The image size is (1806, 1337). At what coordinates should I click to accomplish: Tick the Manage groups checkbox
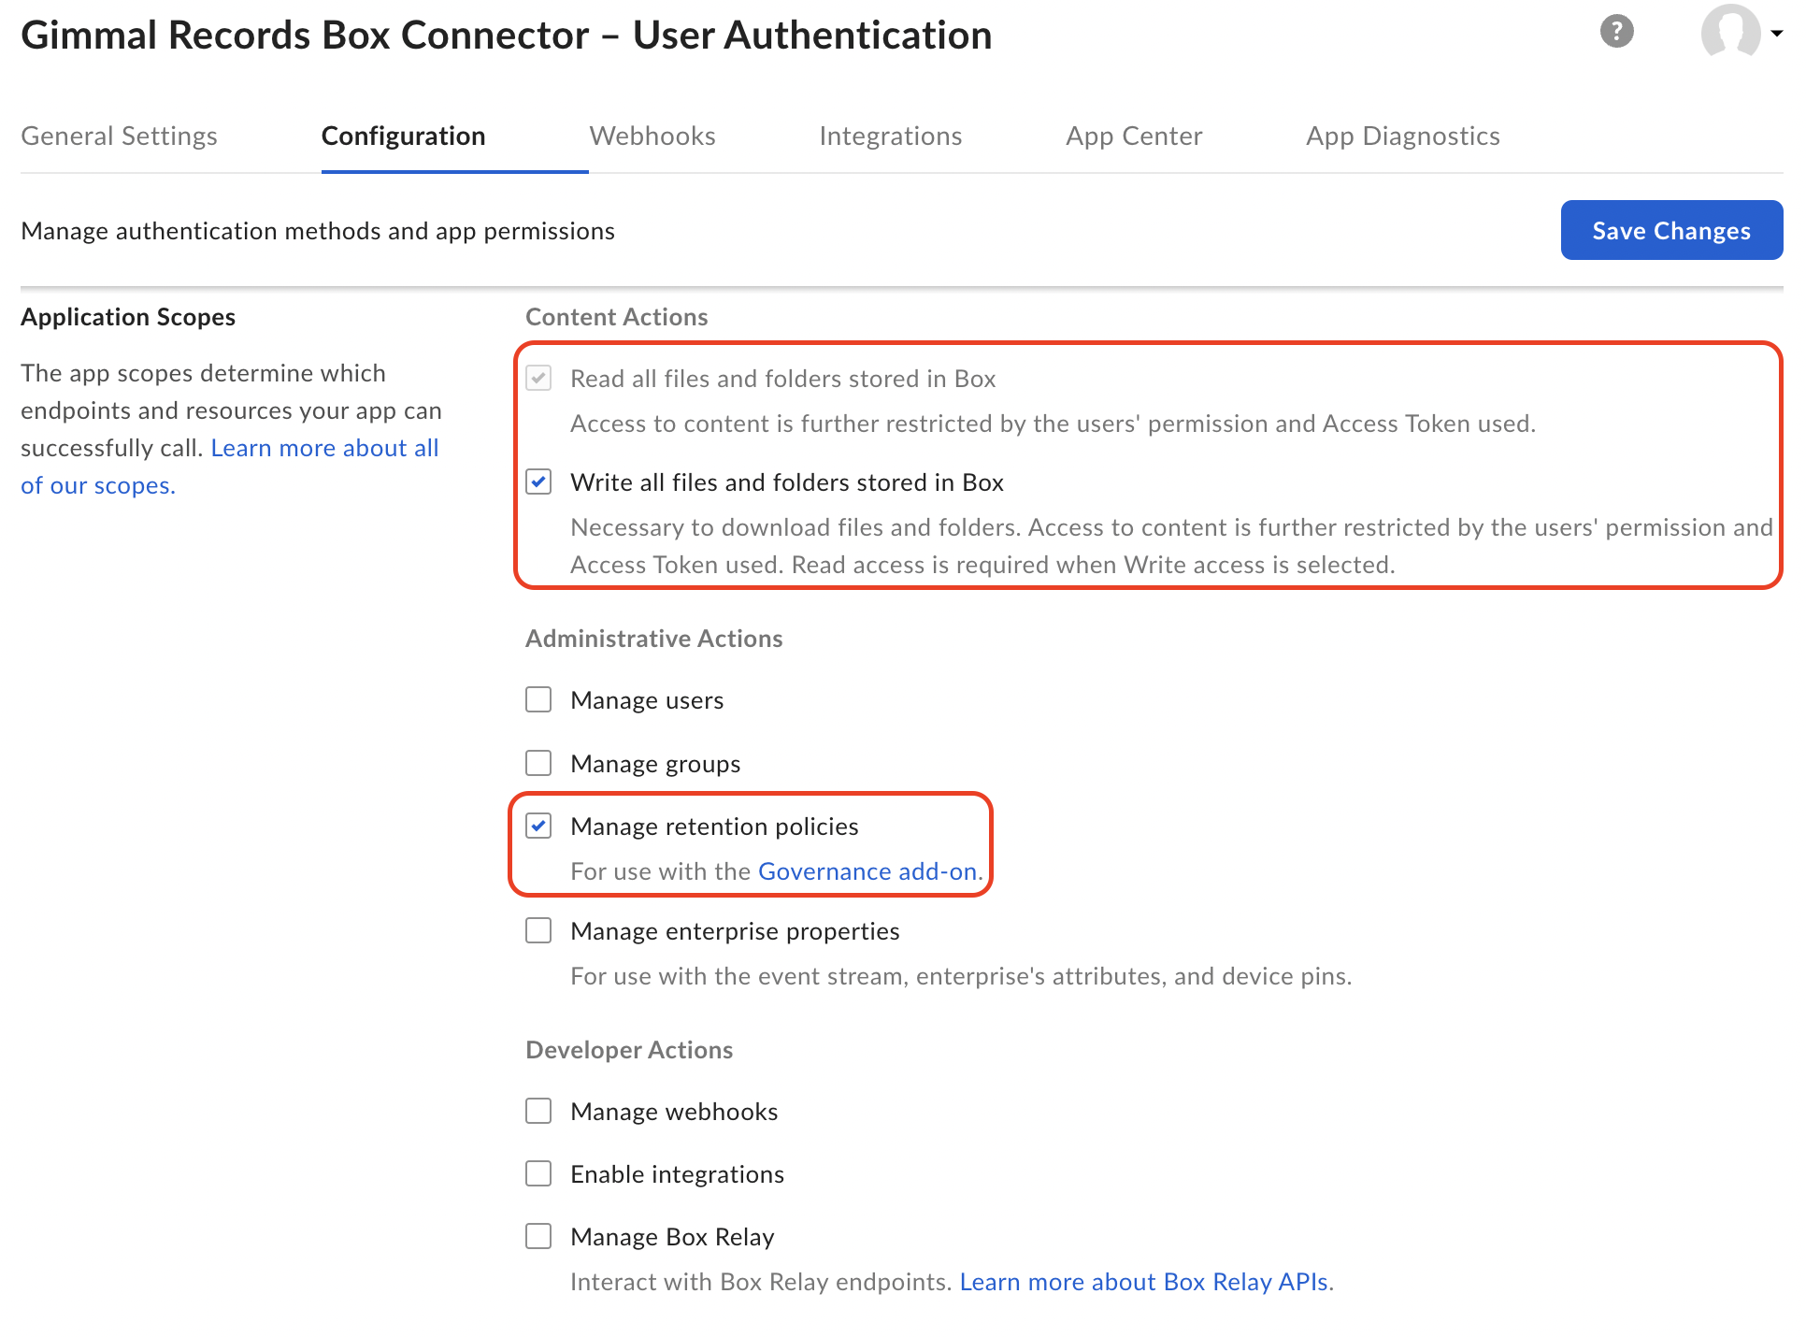(538, 764)
